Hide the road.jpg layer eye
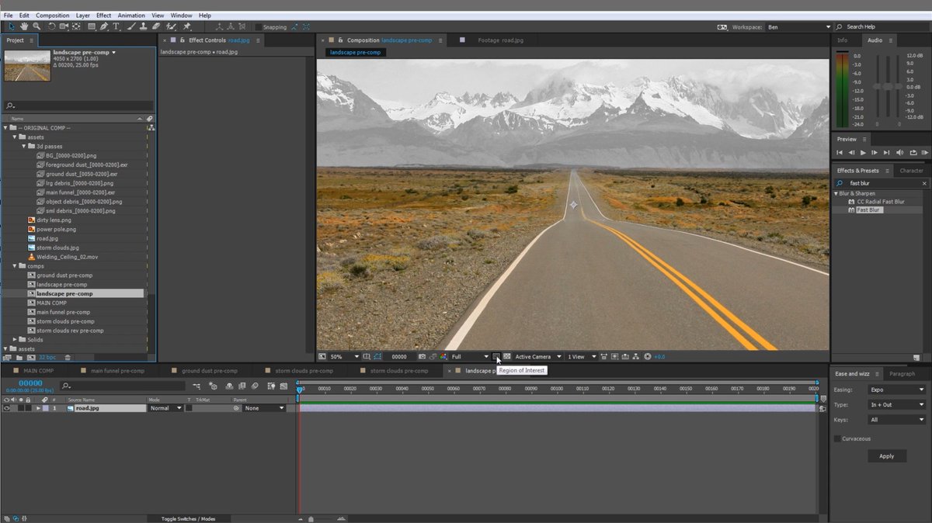This screenshot has width=932, height=523. click(x=7, y=407)
